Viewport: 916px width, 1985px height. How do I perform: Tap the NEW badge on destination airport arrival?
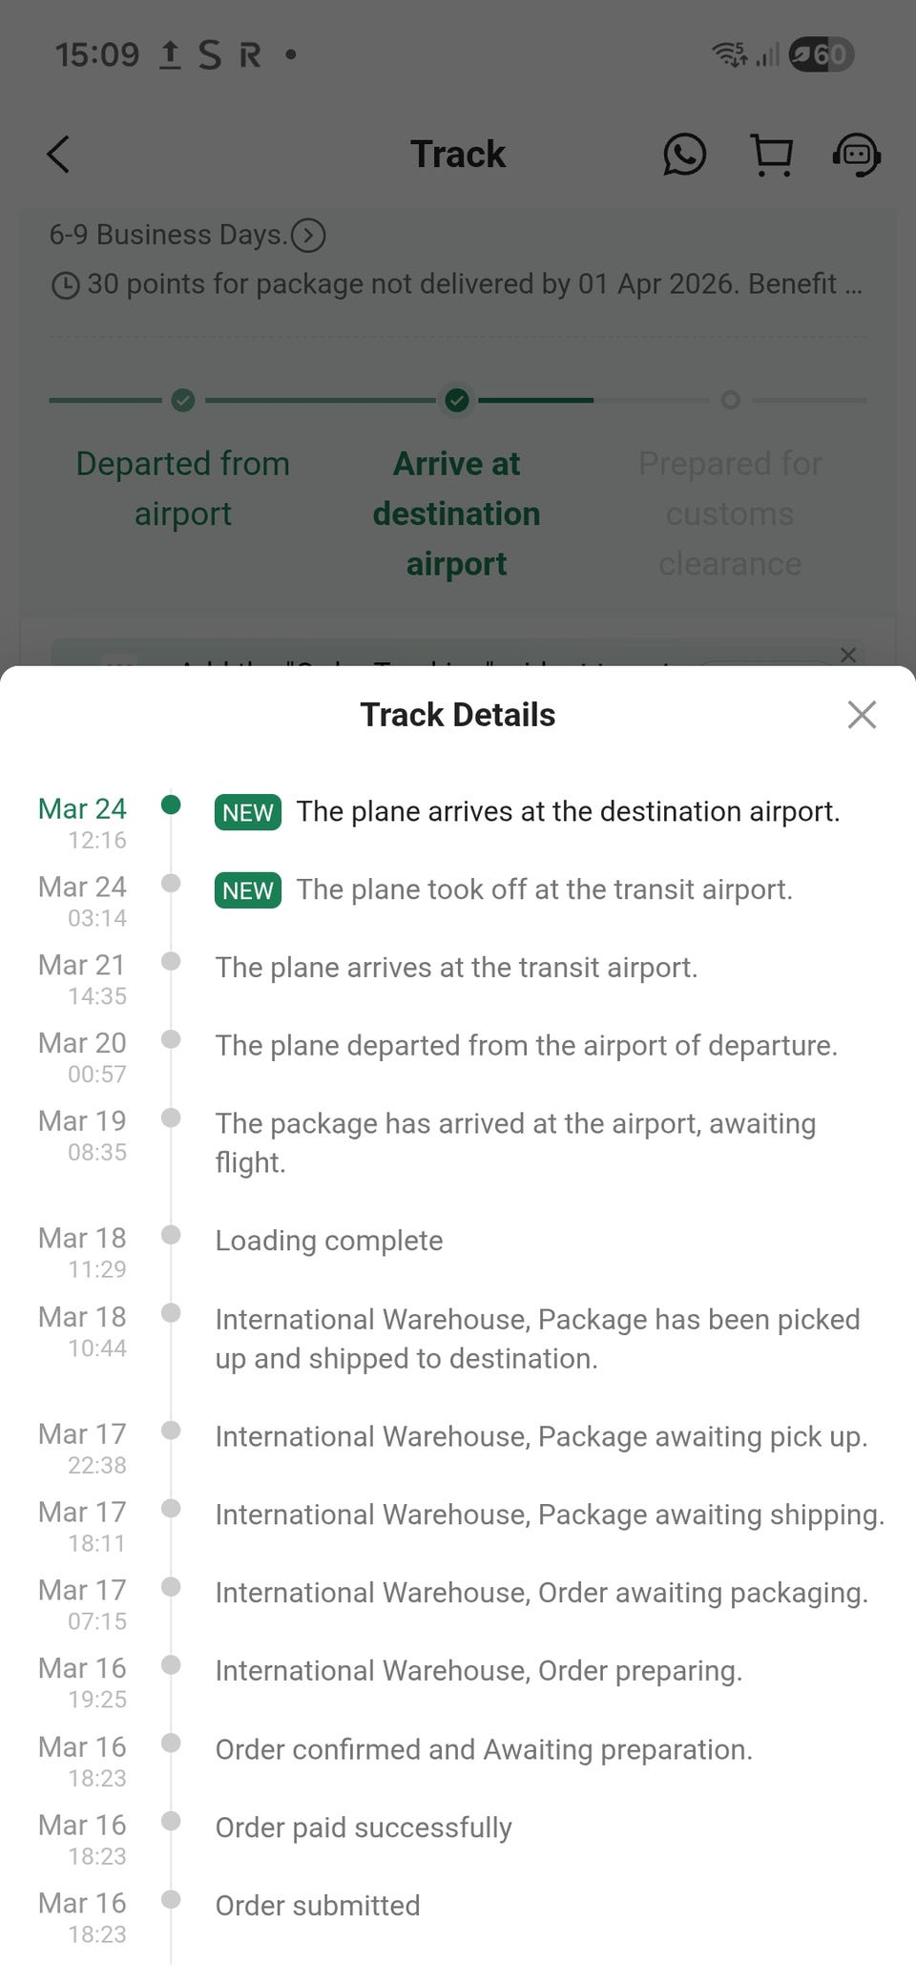pyautogui.click(x=248, y=812)
